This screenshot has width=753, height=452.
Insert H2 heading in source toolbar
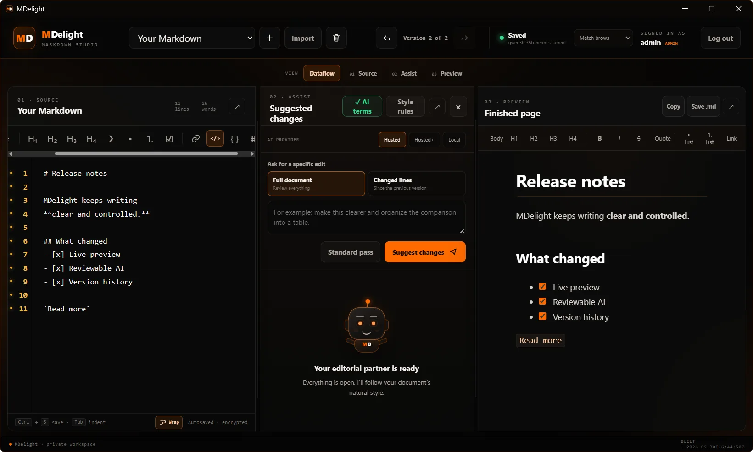pos(52,139)
